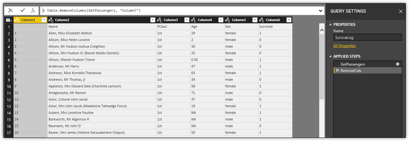
Task: Collapse the PROPERTIES section
Action: tap(331, 25)
